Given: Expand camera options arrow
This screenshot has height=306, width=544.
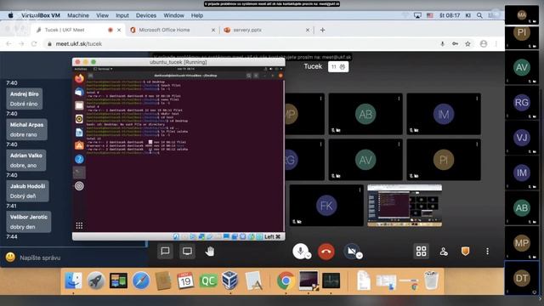Looking at the screenshot, I should [360, 256].
